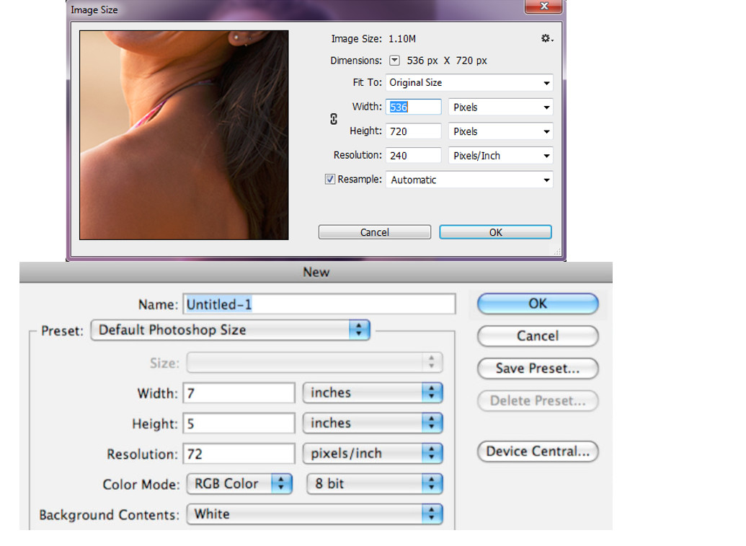
Task: Open the Resample Automatic method dropdown
Action: click(469, 180)
